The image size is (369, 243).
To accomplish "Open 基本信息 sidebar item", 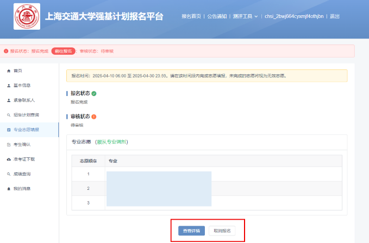I will [x=21, y=86].
